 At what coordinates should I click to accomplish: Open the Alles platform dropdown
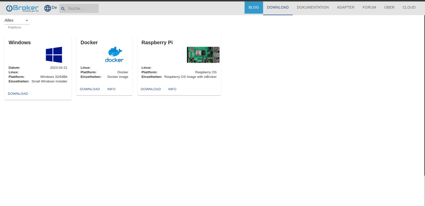pos(17,20)
